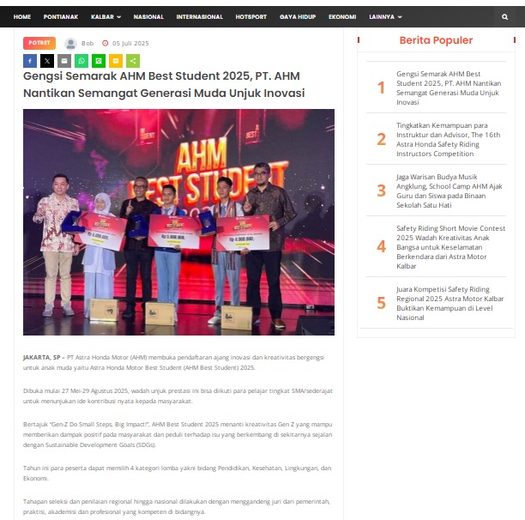Click the Berita Populer heading
The height and width of the screenshot is (520, 525).
(x=436, y=40)
